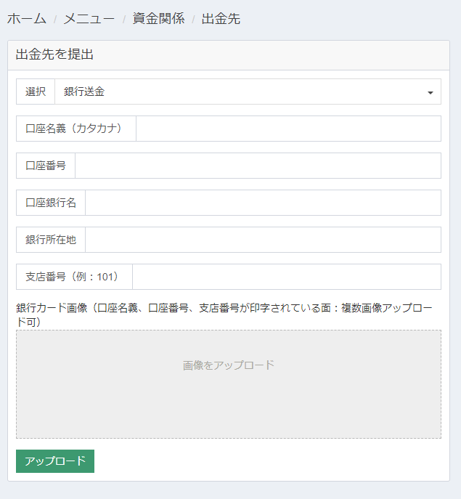The height and width of the screenshot is (499, 461).
Task: Select the 出金先 breadcrumb item
Action: coord(221,18)
